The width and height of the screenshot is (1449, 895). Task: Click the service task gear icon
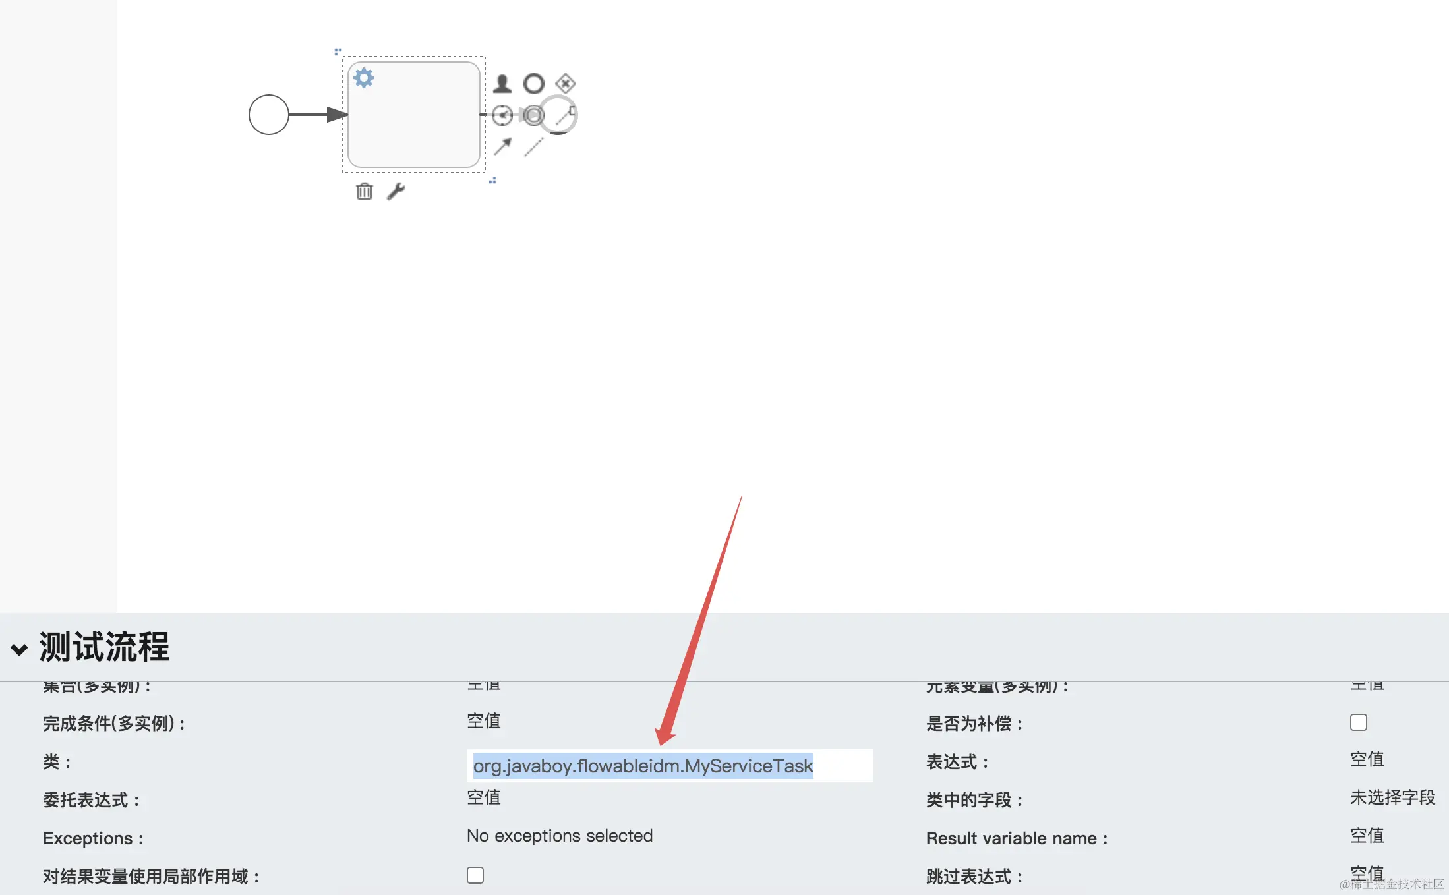point(364,78)
